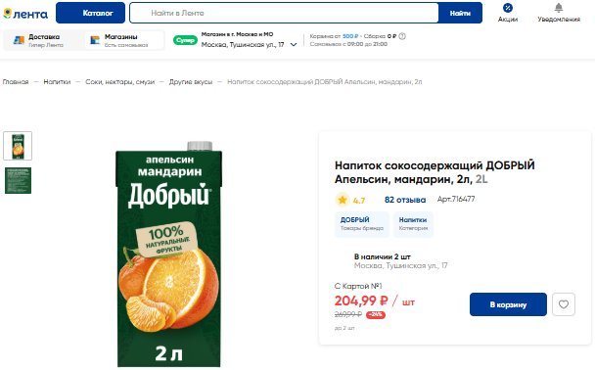Image resolution: width=595 pixels, height=370 pixels.
Task: Open the Уведомления bell icon
Action: click(558, 8)
